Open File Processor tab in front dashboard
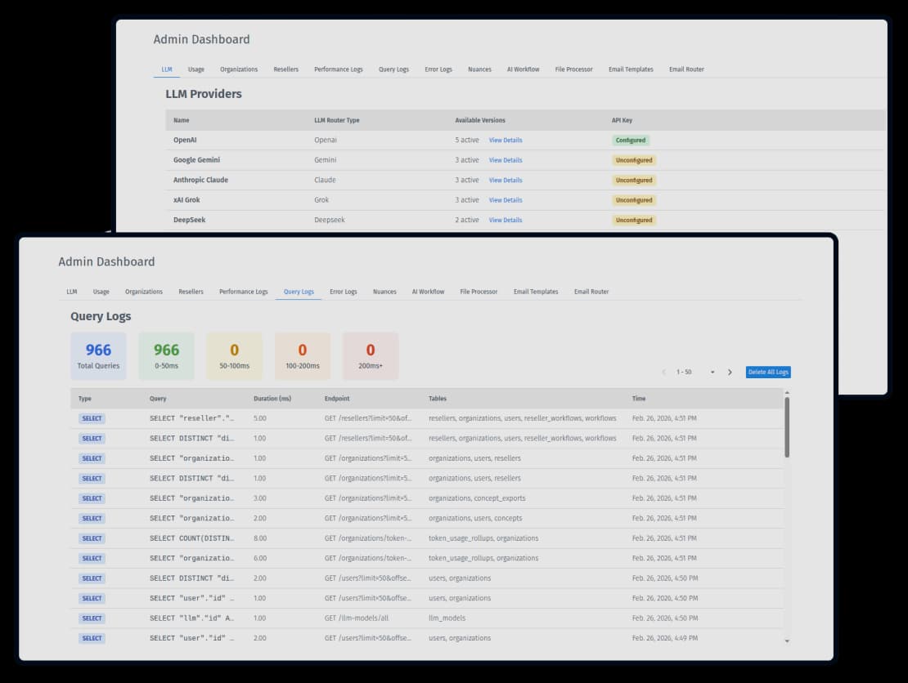 [479, 292]
